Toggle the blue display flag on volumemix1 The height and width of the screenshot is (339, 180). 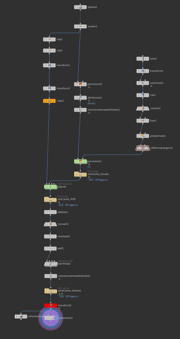(56, 318)
